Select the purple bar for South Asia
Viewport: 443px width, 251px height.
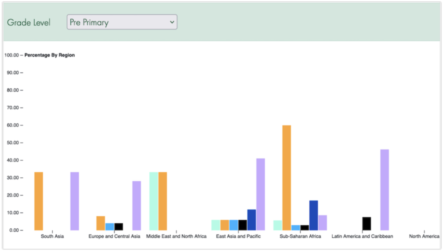[75, 201]
